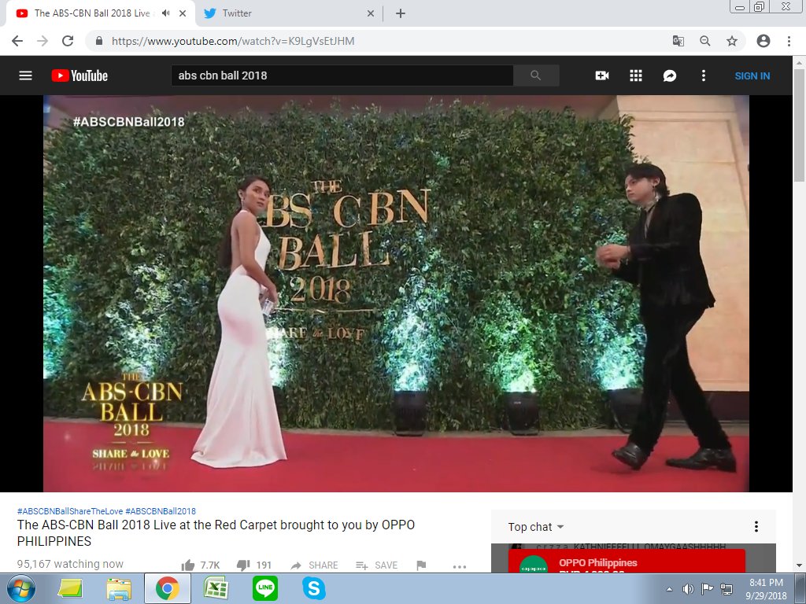
Task: Open Excel from the taskbar
Action: 216,588
